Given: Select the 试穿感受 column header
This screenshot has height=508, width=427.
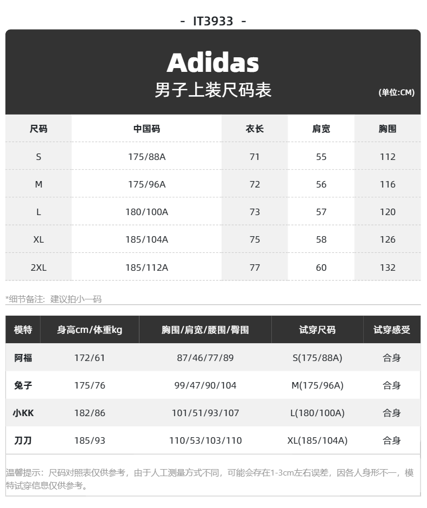Looking at the screenshot, I should pos(392,330).
